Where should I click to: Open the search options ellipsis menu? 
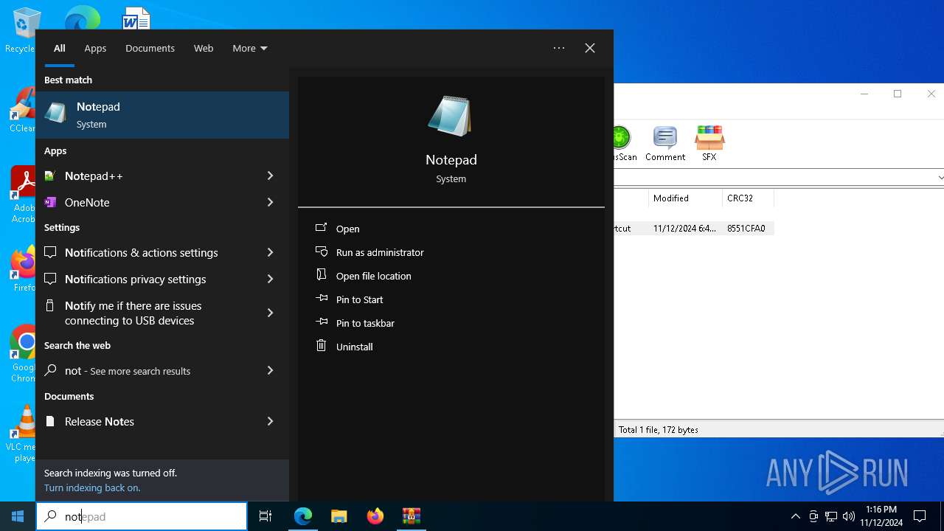(x=559, y=48)
